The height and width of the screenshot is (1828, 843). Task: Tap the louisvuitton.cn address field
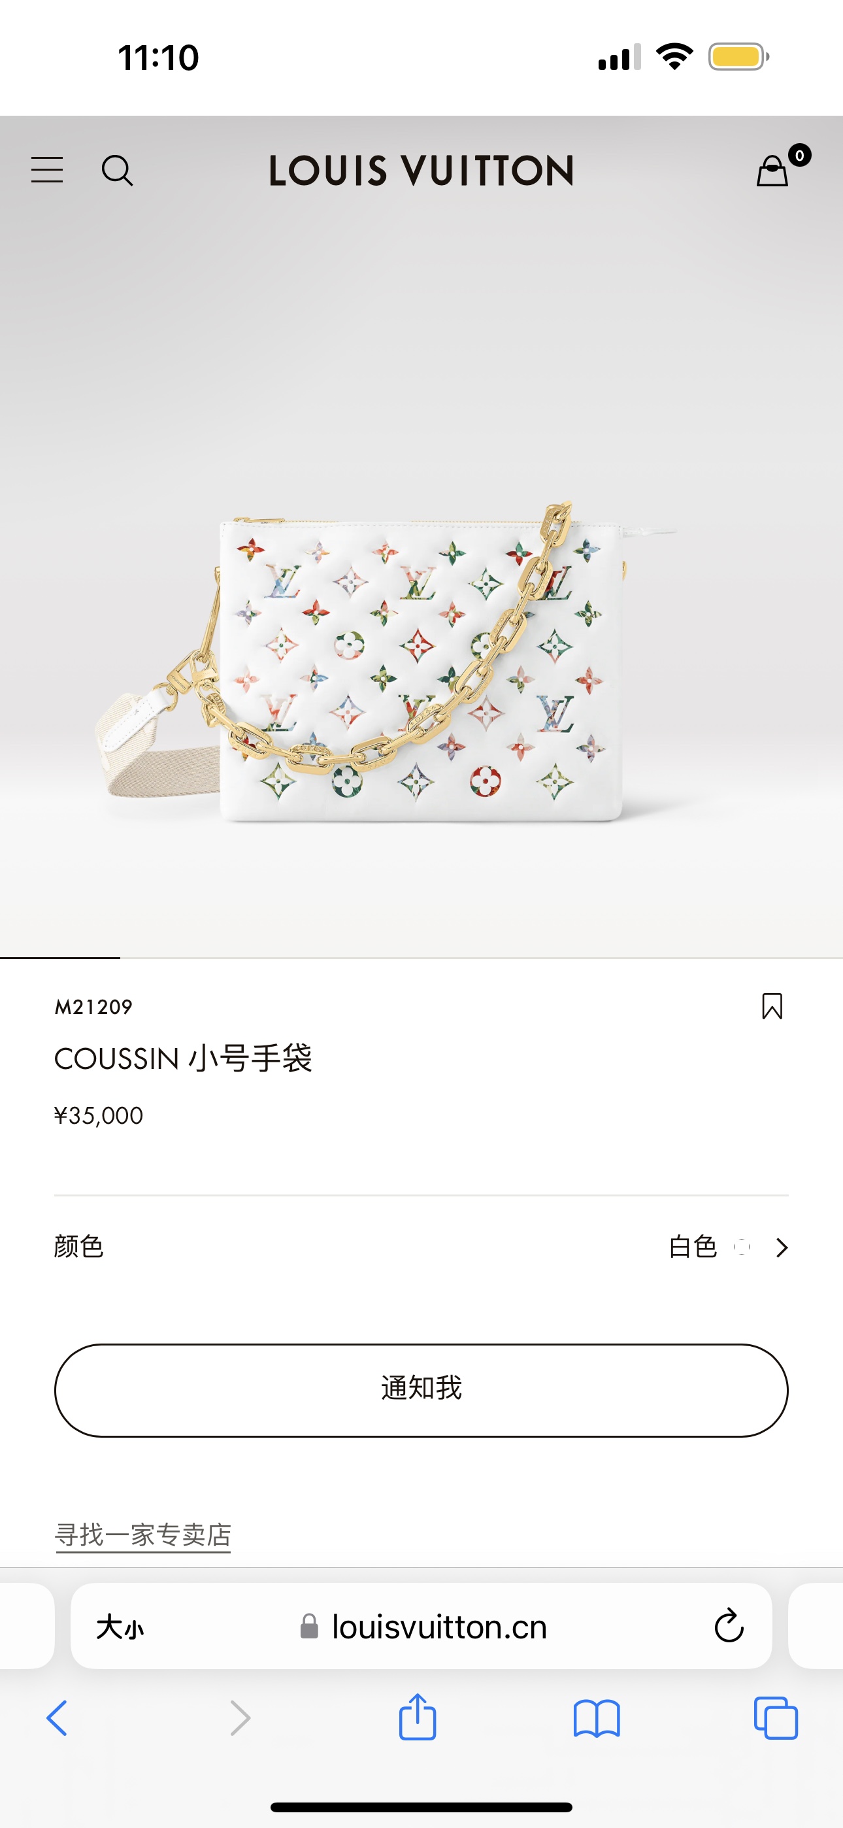tap(421, 1626)
